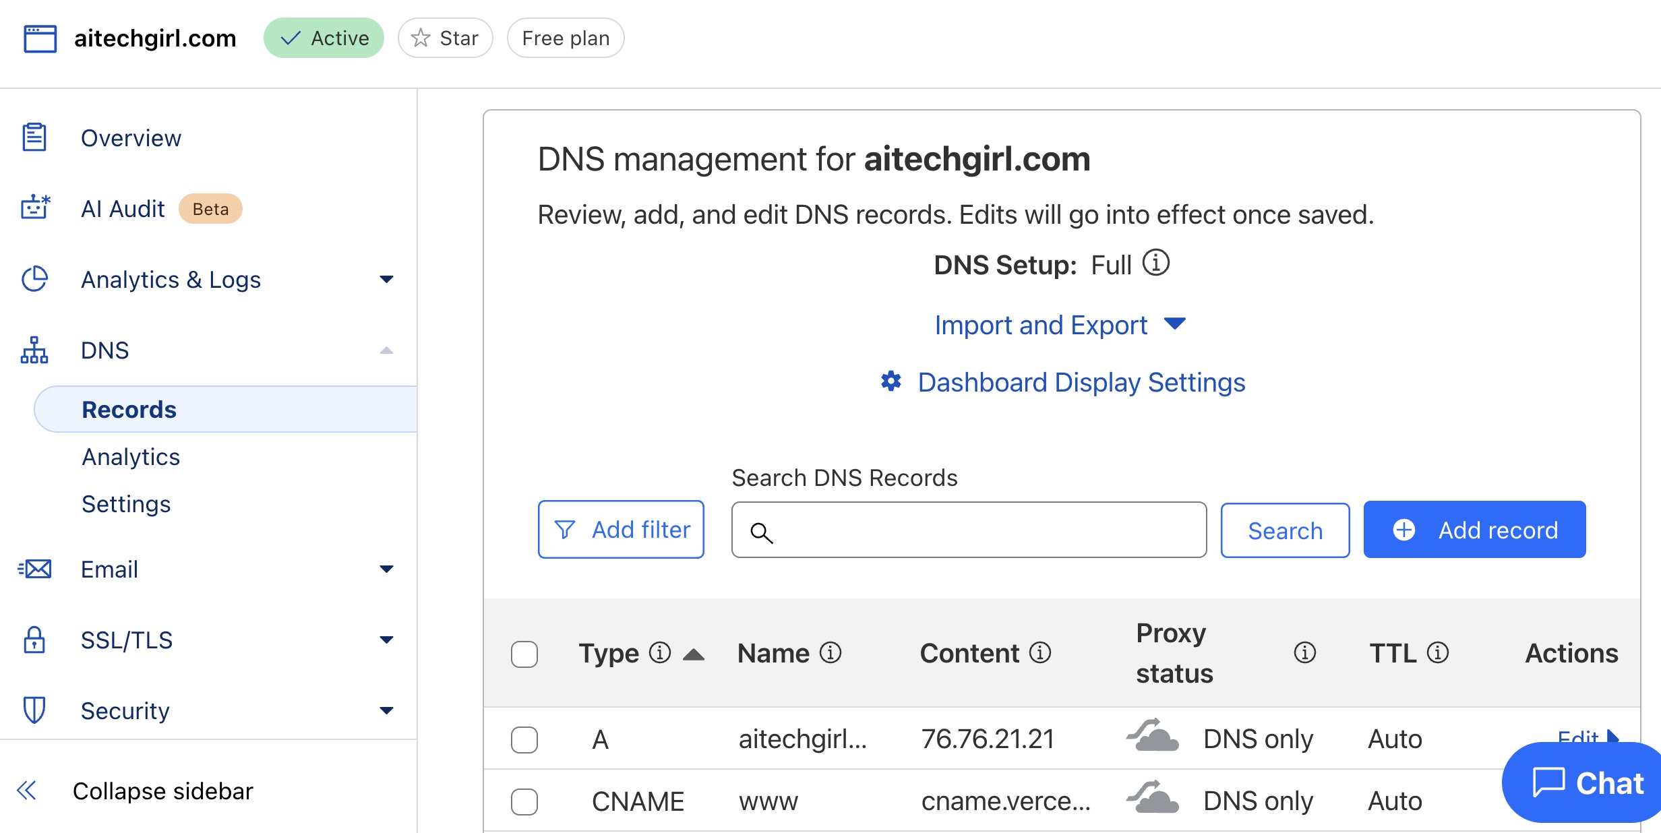Open the DNS menu label
Image resolution: width=1661 pixels, height=833 pixels.
[104, 350]
